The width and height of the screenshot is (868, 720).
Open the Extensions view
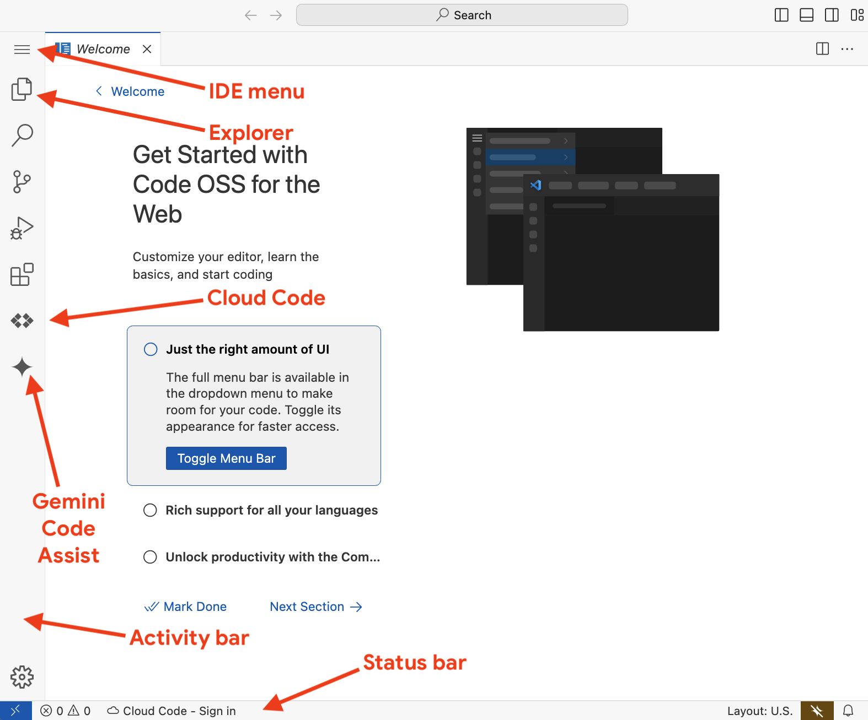click(22, 274)
